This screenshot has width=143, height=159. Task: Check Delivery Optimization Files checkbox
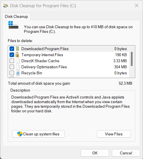click(12, 67)
